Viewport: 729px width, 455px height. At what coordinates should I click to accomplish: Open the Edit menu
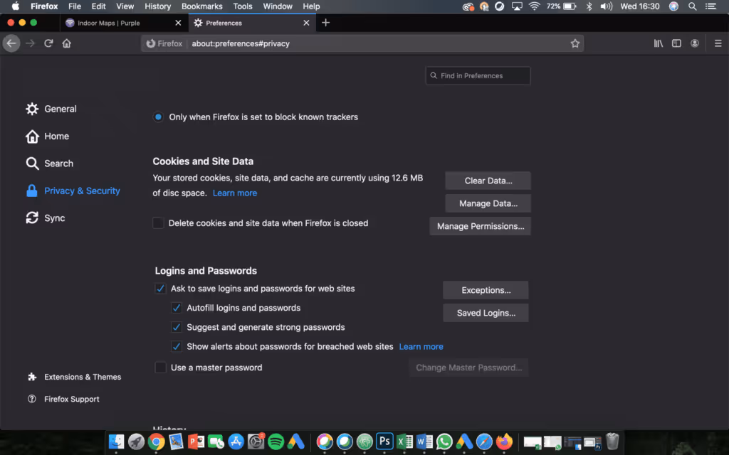[98, 6]
